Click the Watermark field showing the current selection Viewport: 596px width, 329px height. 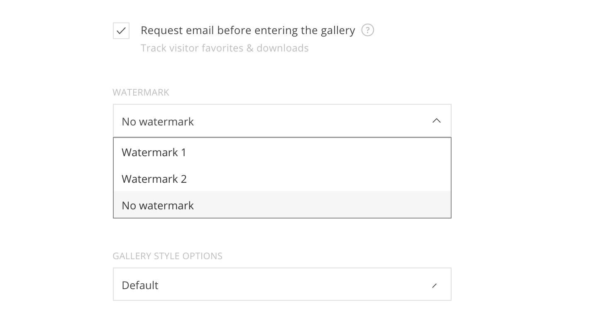pyautogui.click(x=282, y=121)
